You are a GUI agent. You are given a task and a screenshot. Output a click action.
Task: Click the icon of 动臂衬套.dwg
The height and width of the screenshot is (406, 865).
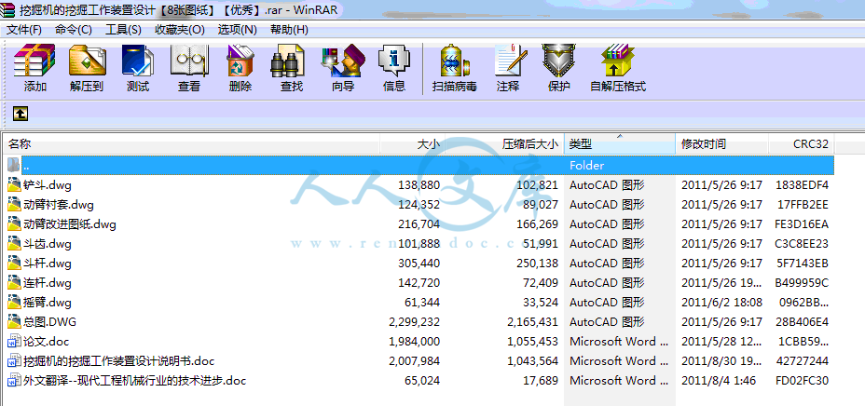[x=14, y=205]
